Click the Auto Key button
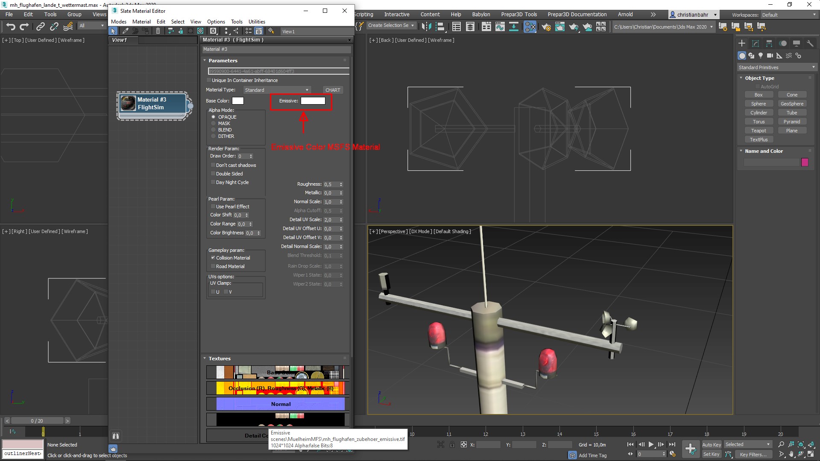The height and width of the screenshot is (461, 820). coord(711,445)
